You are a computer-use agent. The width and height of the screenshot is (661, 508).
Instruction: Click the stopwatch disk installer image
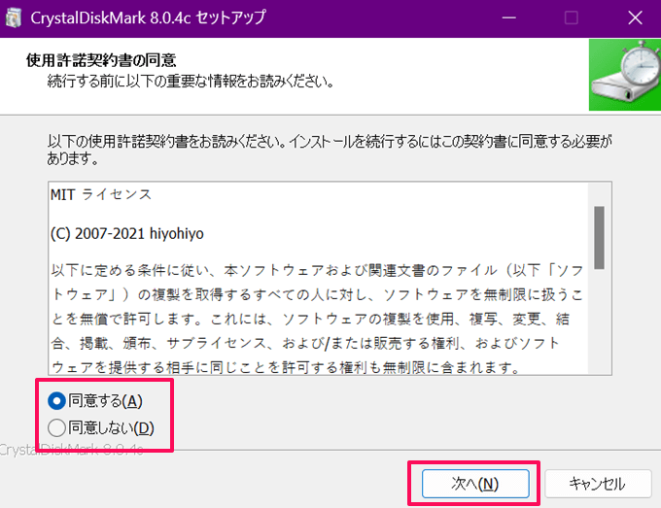tap(625, 75)
